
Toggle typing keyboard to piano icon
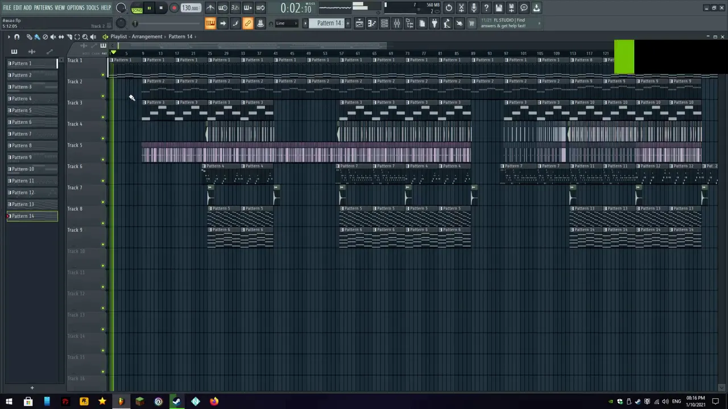[x=210, y=23]
